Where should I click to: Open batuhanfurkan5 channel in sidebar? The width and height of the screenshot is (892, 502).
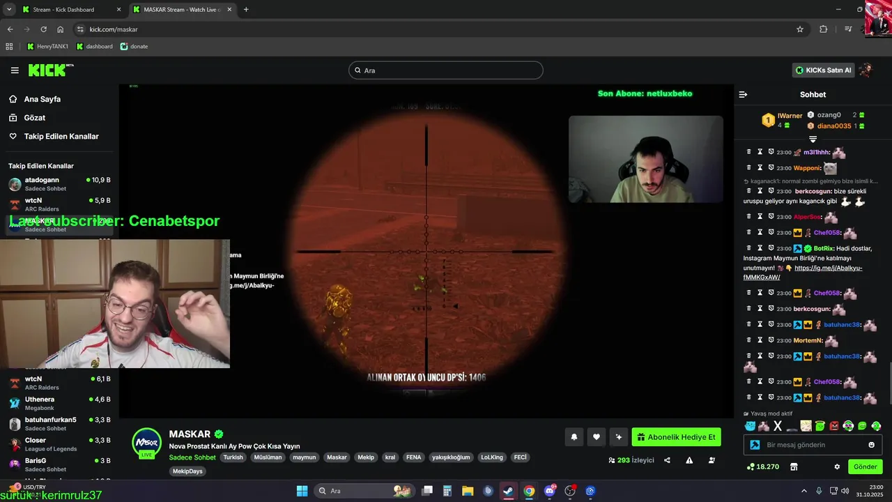(x=59, y=424)
